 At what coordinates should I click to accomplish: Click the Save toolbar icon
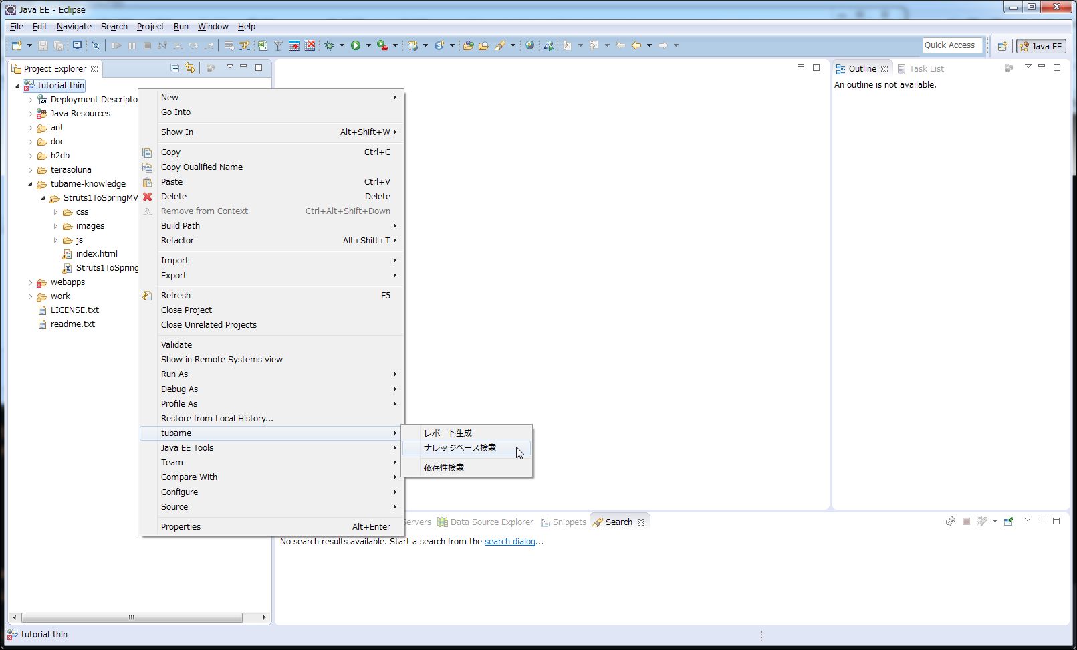pos(43,45)
